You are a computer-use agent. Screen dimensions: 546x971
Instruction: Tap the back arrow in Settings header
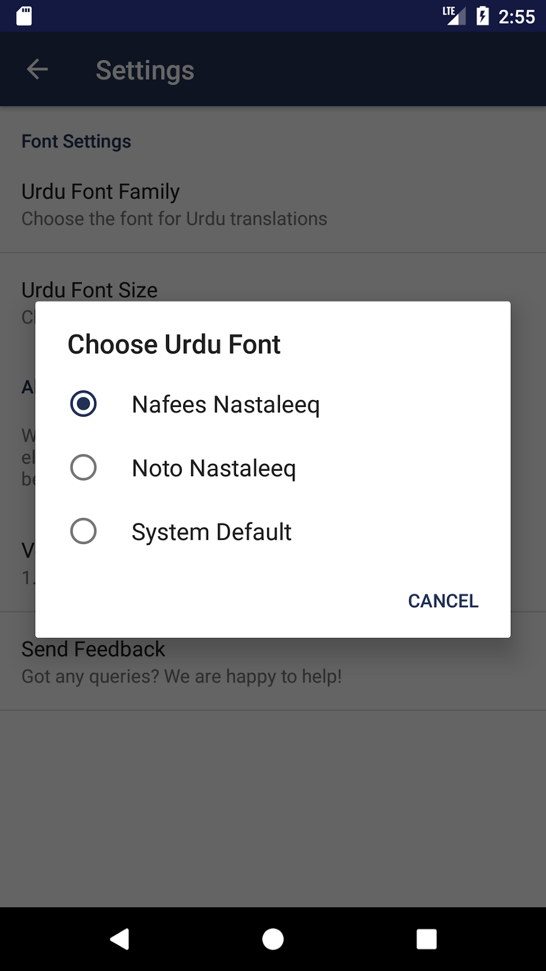click(x=37, y=70)
